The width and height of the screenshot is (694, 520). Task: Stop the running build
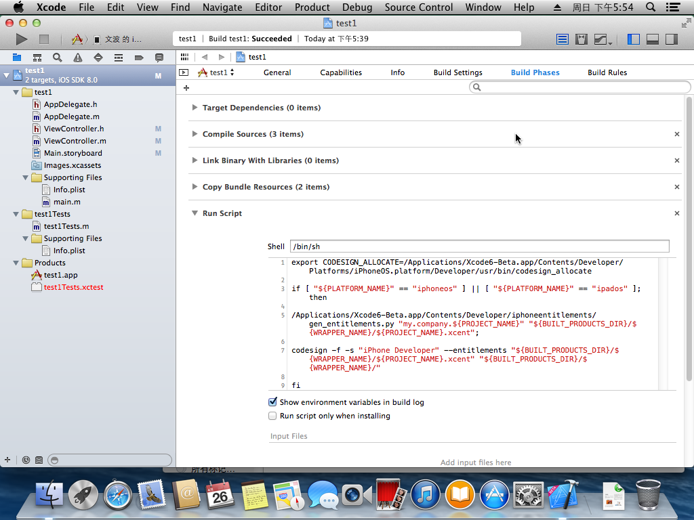[44, 39]
